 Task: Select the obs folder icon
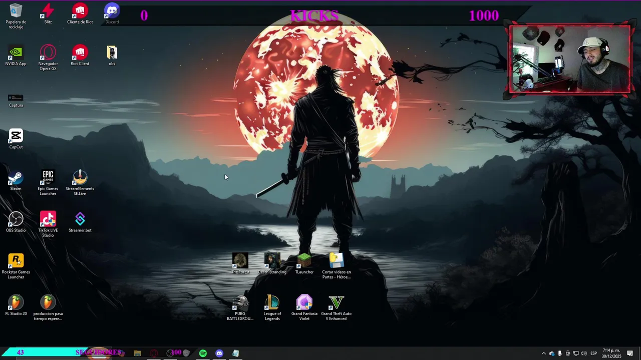pos(112,55)
